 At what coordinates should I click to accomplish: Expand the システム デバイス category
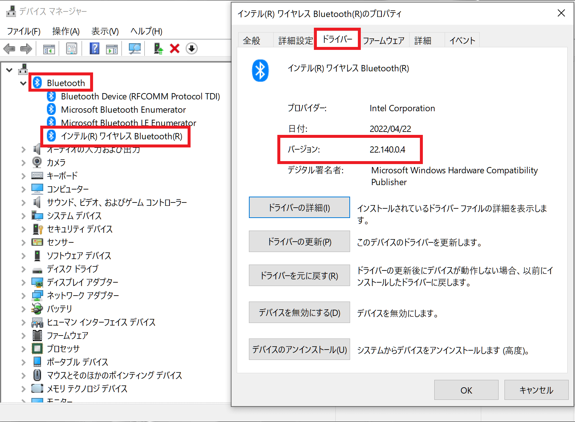point(24,216)
